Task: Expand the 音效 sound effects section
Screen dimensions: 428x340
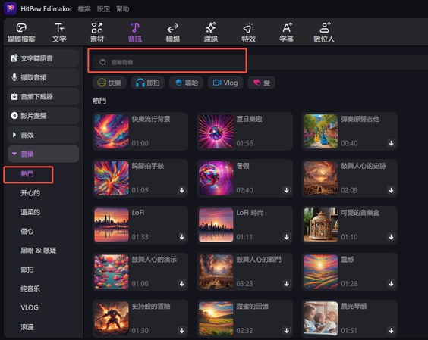Action: pos(43,135)
